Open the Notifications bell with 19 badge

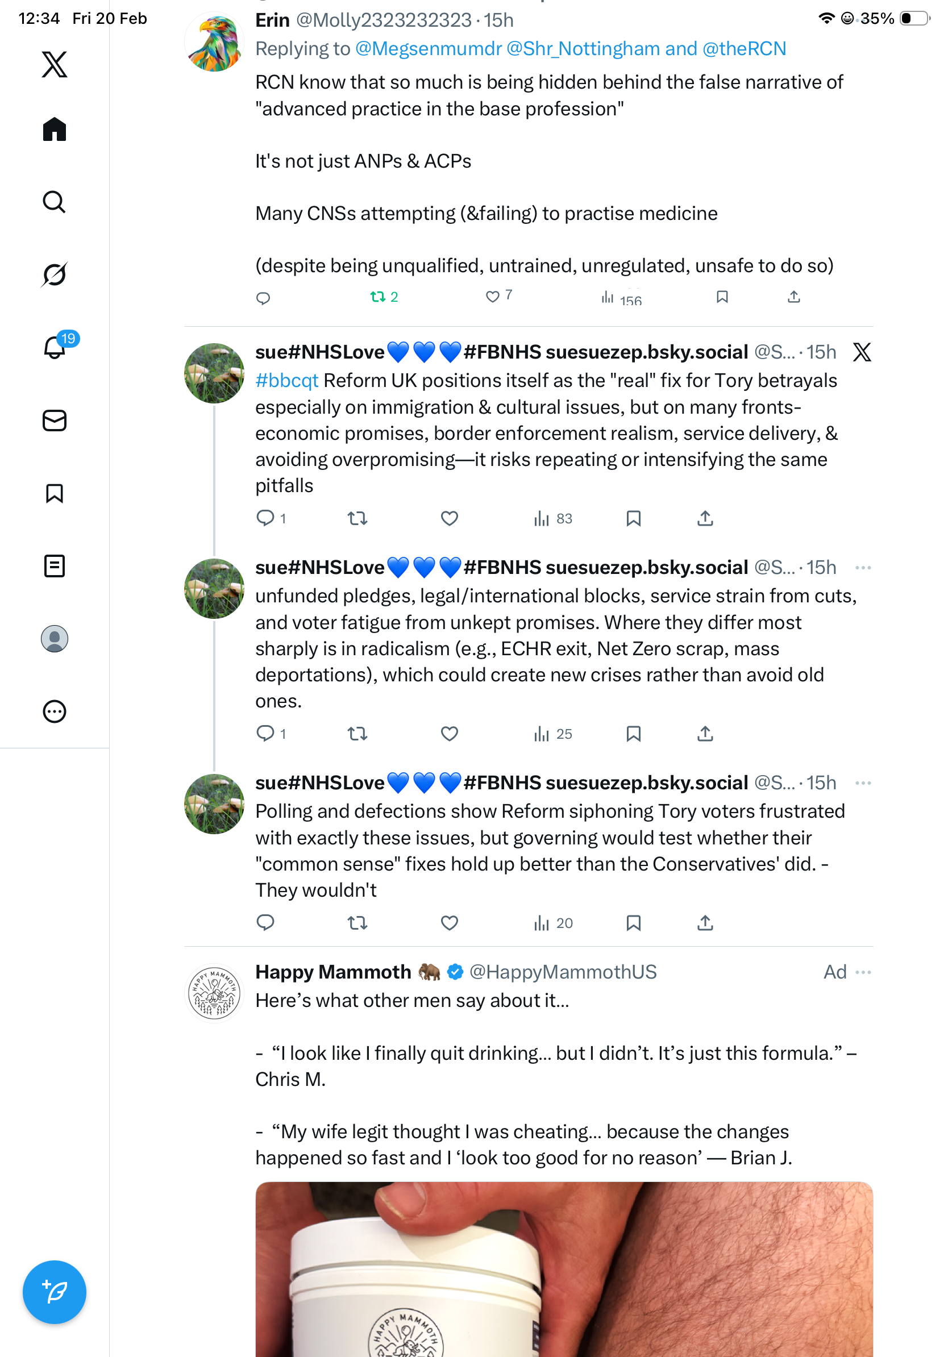pos(55,347)
